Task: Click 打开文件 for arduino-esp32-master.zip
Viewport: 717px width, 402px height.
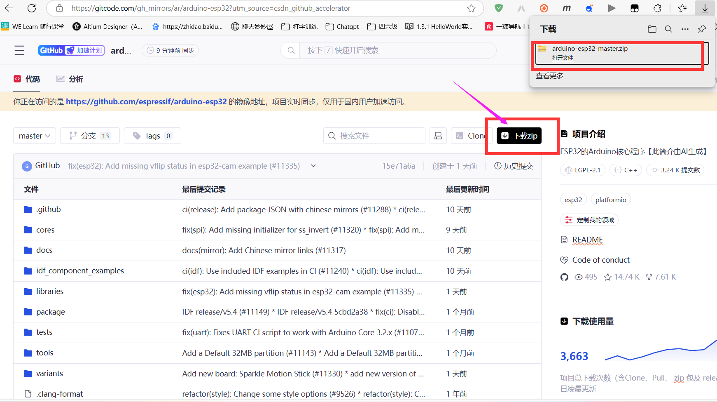Action: (x=562, y=58)
